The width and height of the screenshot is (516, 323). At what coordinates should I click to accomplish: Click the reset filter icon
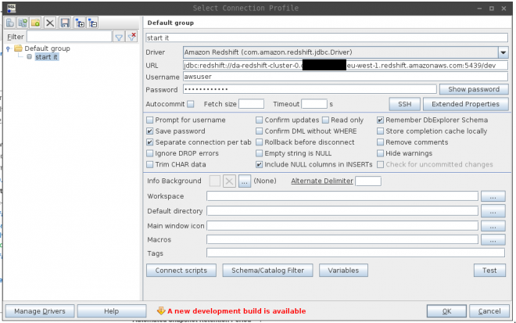[x=131, y=37]
